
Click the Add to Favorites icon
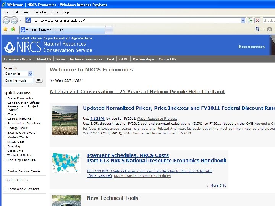point(13,29)
